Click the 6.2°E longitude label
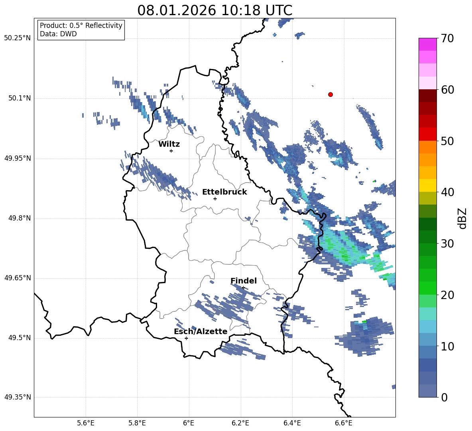This screenshot has width=472, height=431. [240, 423]
